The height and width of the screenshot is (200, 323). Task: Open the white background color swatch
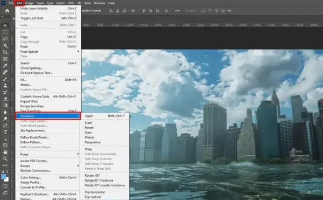point(7,180)
